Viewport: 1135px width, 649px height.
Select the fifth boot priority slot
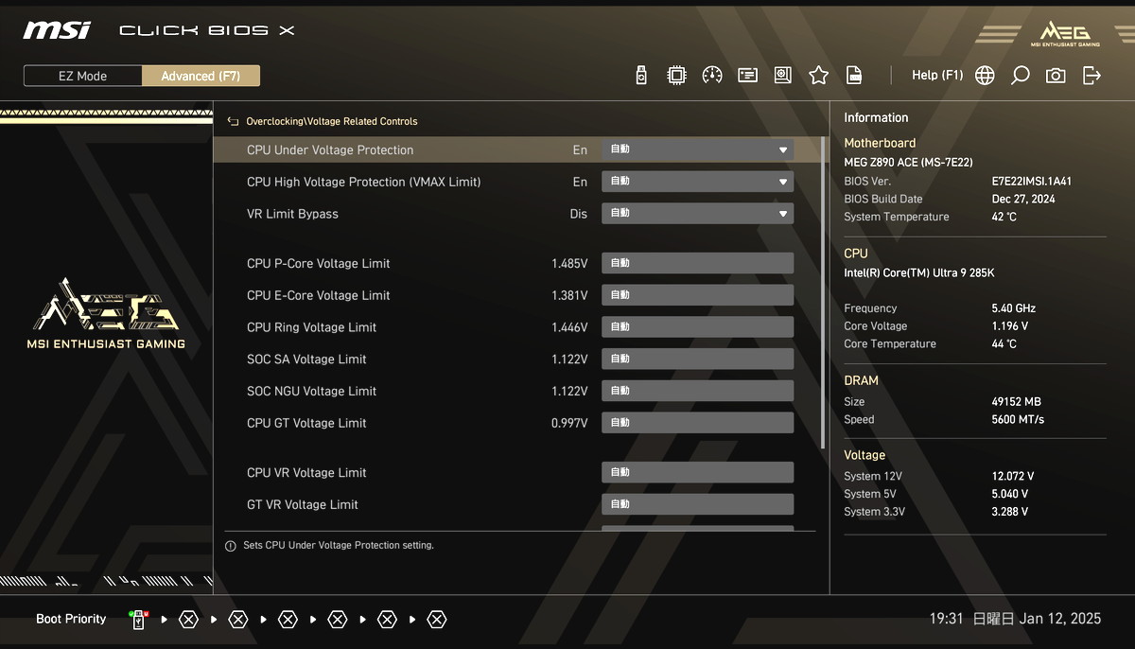338,620
